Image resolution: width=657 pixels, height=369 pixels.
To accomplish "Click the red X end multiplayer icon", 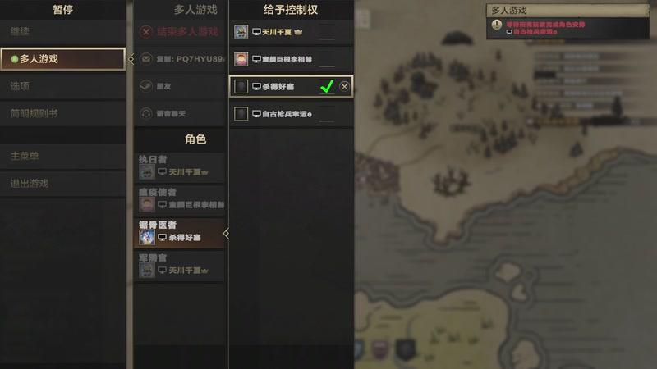I will point(146,32).
